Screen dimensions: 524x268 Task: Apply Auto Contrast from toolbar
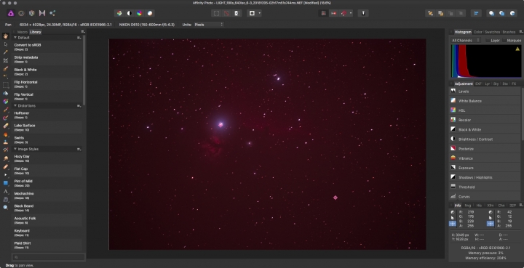coord(130,13)
